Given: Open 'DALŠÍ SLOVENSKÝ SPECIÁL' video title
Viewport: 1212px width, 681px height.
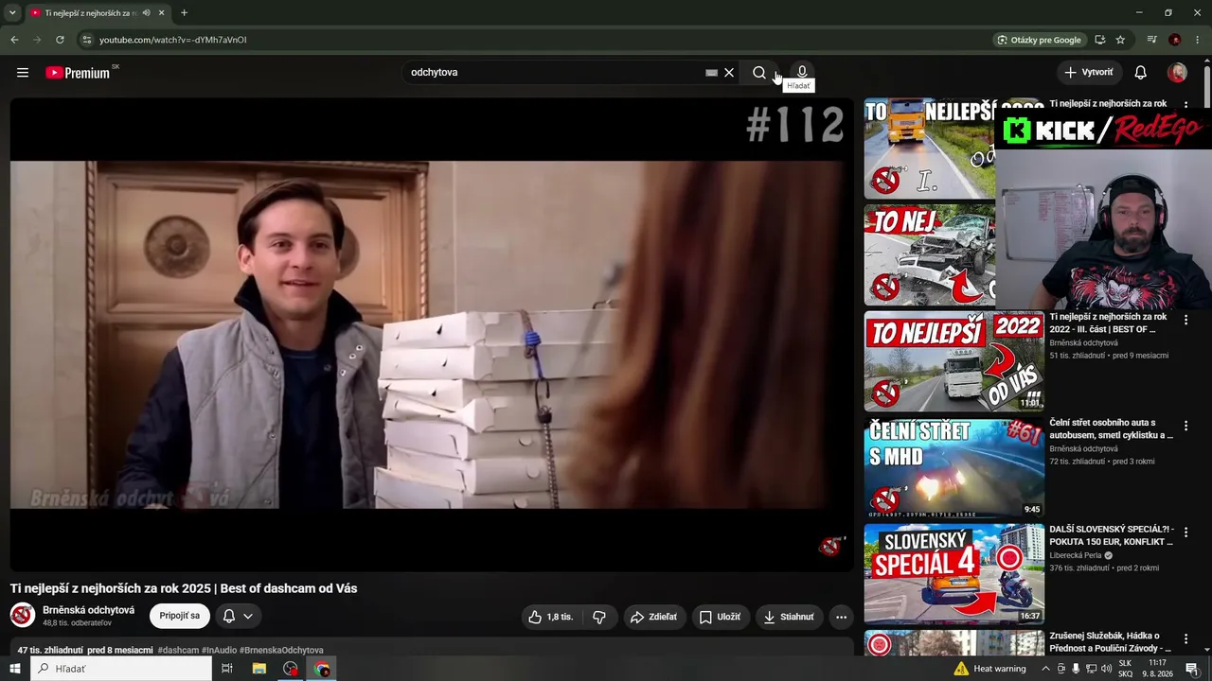Looking at the screenshot, I should 1111,535.
